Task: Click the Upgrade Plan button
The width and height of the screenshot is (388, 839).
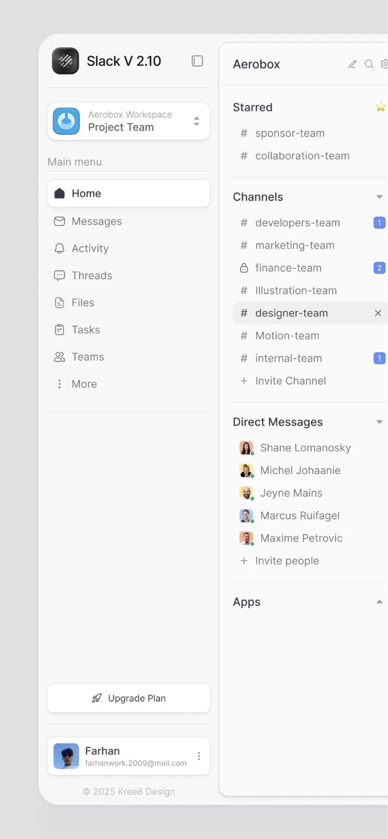Action: tap(129, 698)
